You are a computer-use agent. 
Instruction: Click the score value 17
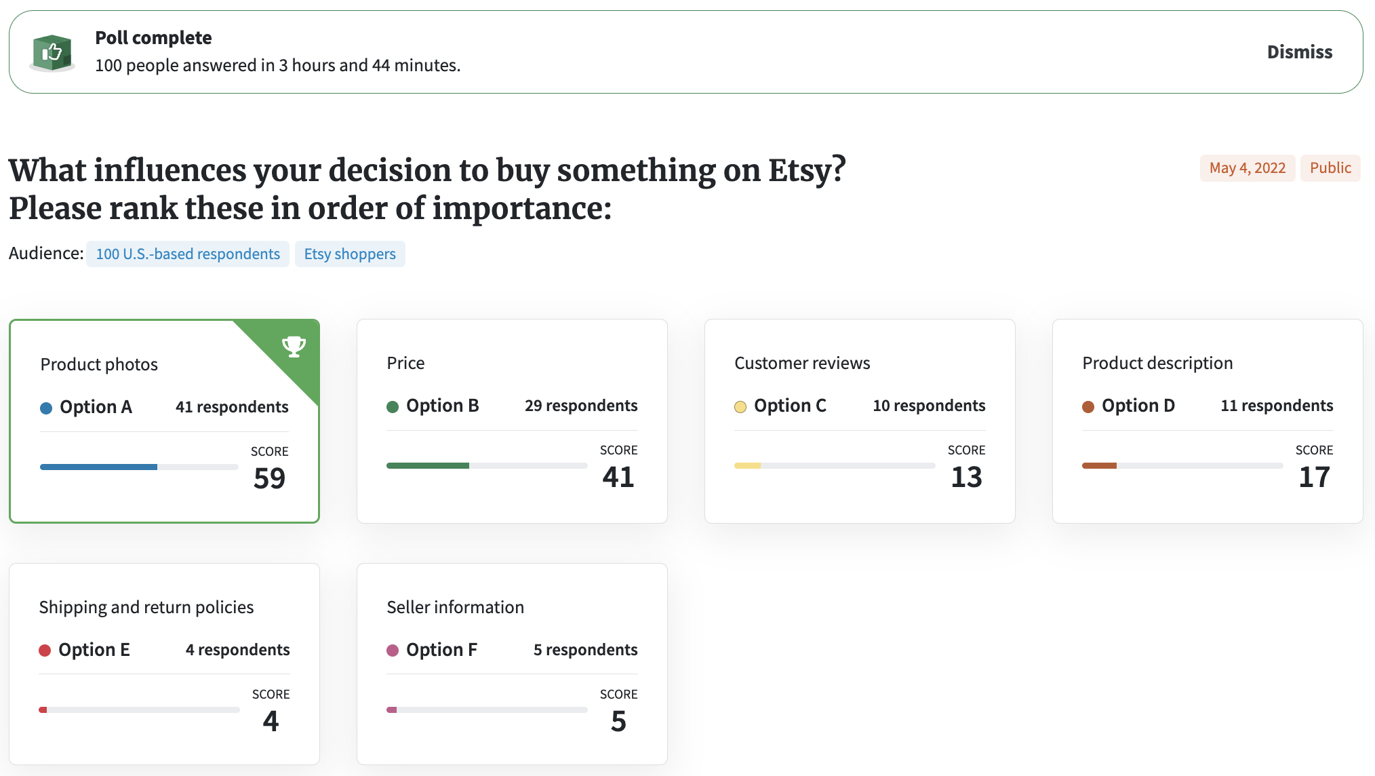click(1315, 478)
